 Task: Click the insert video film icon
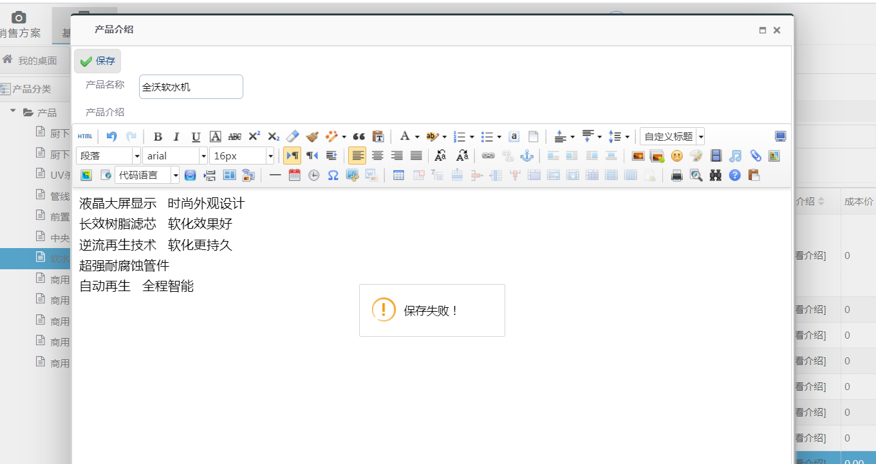pos(716,156)
